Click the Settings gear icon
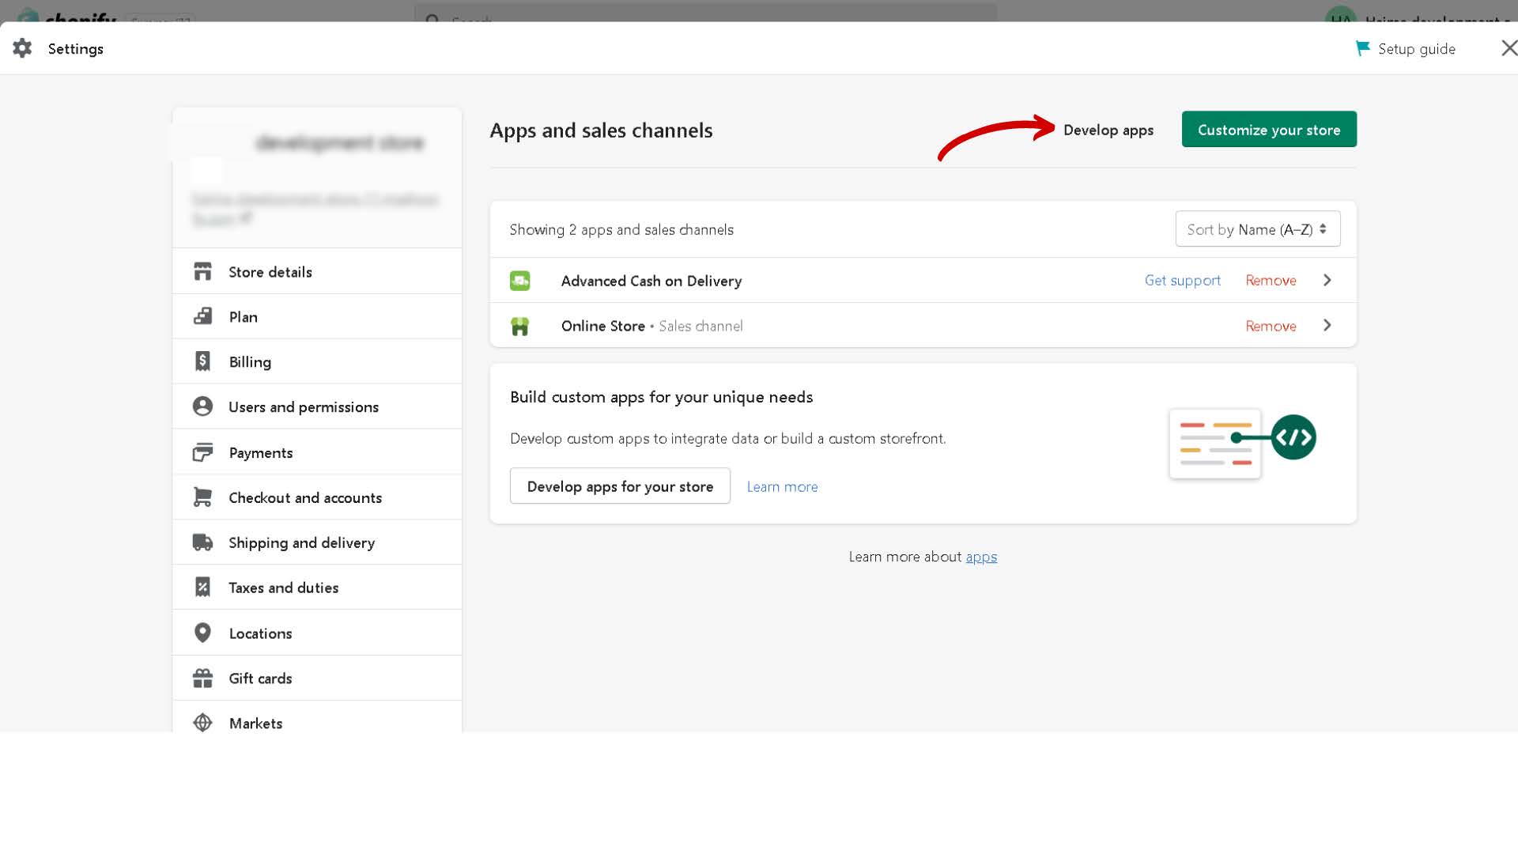The width and height of the screenshot is (1518, 854). coord(22,48)
